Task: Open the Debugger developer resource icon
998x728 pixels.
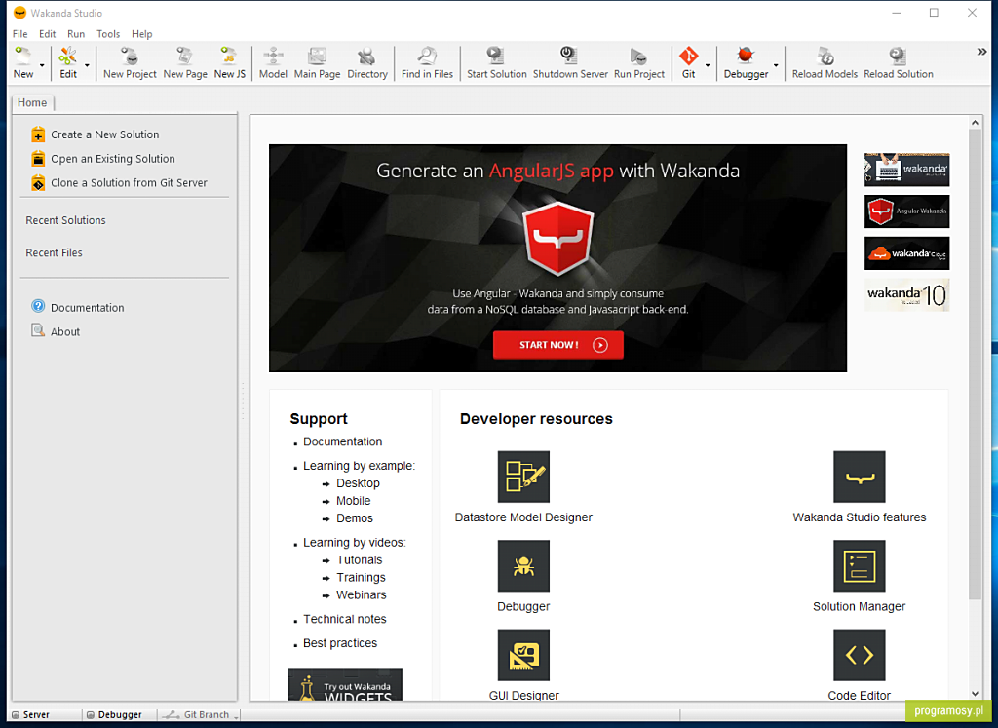Action: pyautogui.click(x=523, y=565)
